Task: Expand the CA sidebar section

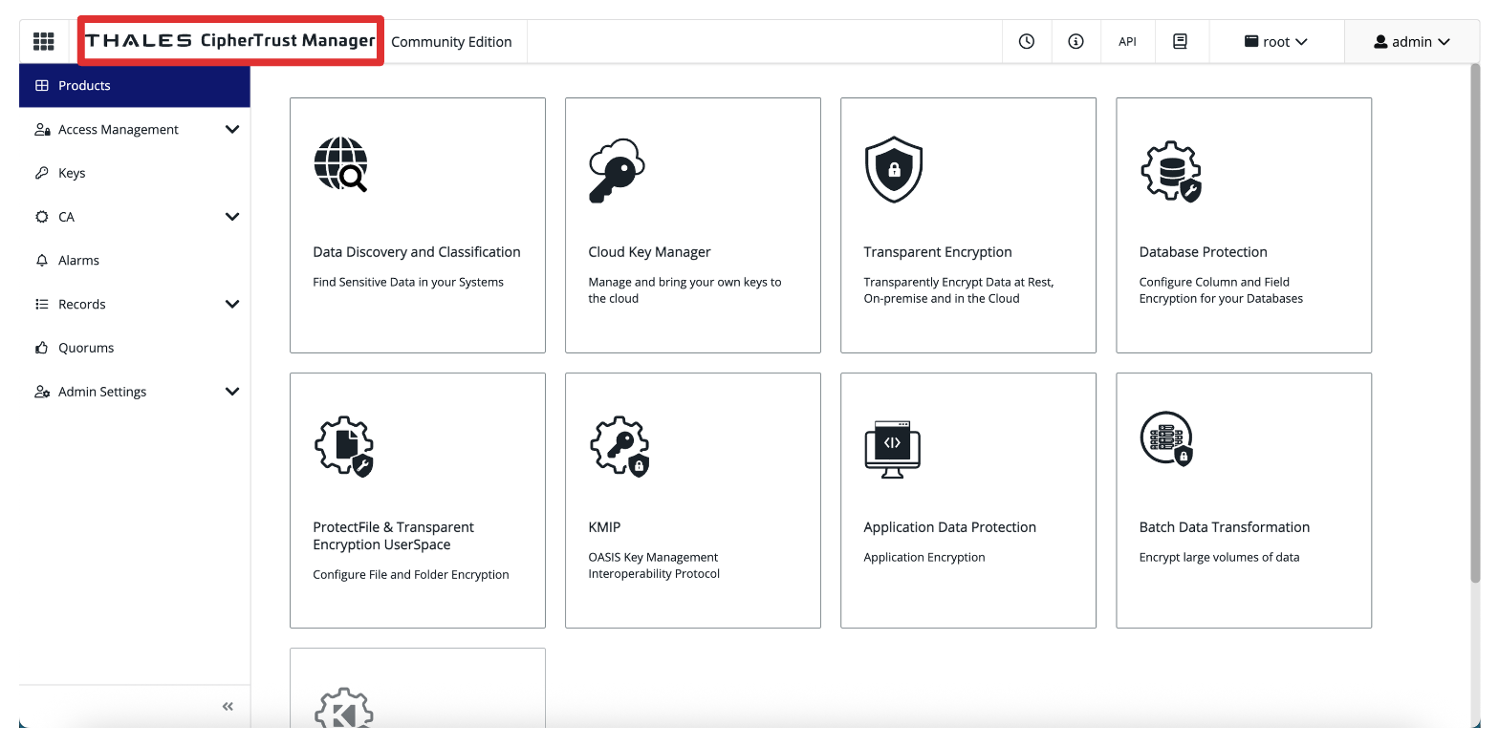Action: (x=231, y=217)
